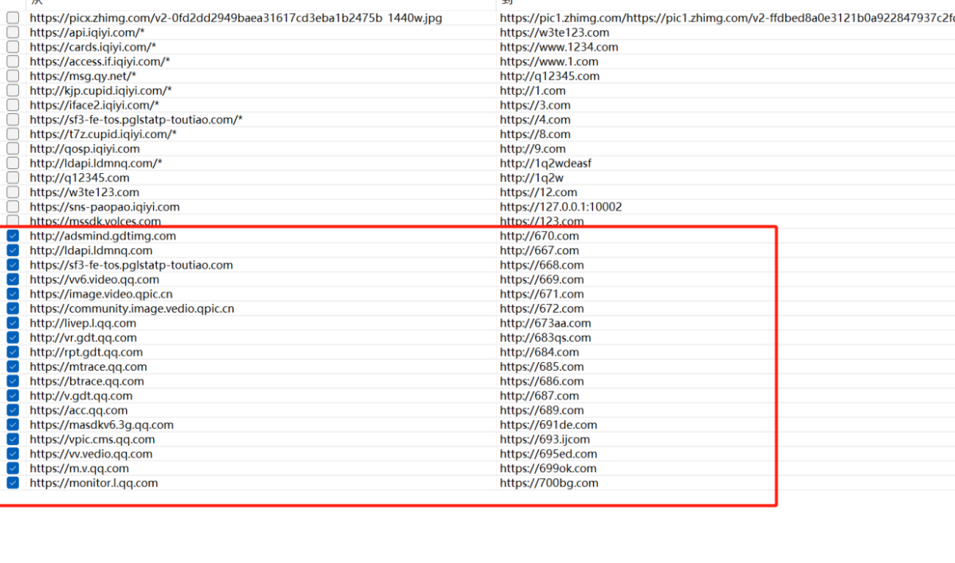Uncheck the https://vpic.cms.qq.com rule box
This screenshot has height=563, width=955.
coord(13,439)
